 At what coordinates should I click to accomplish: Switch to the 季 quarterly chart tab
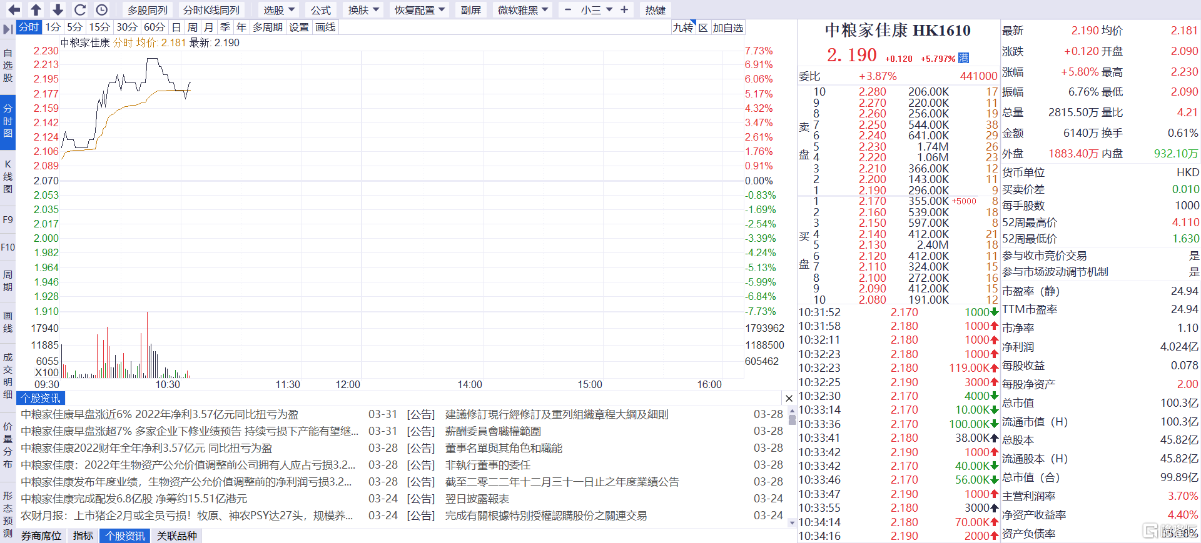pos(225,27)
